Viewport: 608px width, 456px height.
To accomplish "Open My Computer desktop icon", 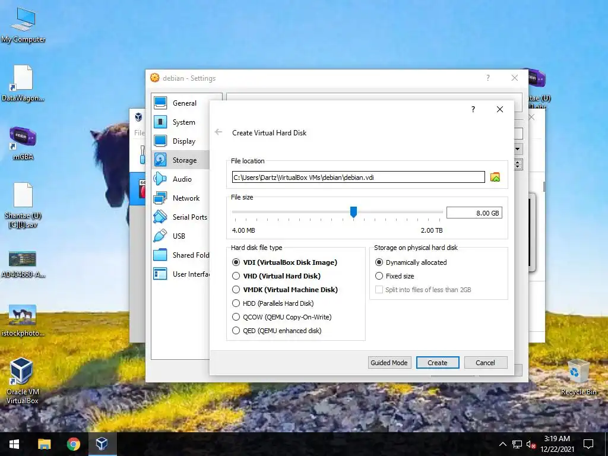I will [x=23, y=25].
